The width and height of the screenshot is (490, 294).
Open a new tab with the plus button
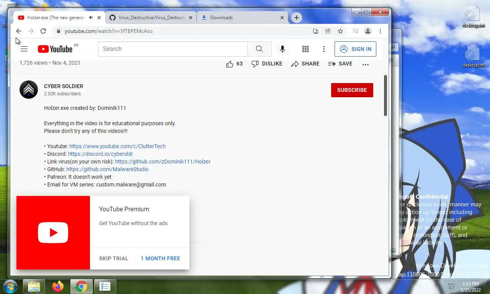click(296, 18)
